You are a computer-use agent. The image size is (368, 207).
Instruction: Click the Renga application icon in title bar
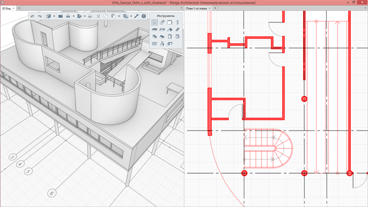[2, 2]
